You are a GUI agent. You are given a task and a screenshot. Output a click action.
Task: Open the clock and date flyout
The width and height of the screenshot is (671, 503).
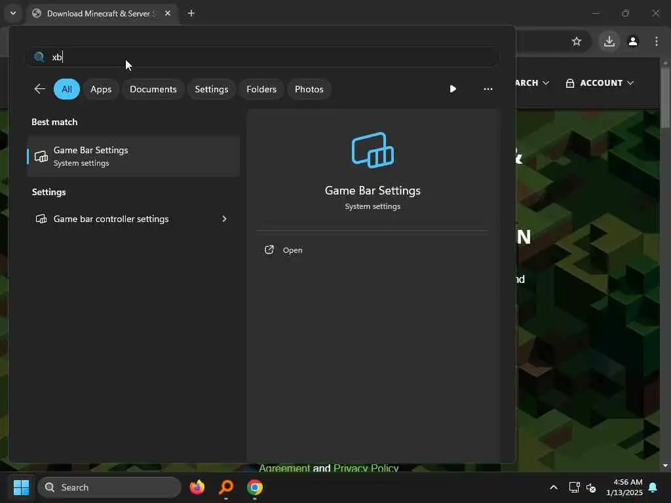[624, 487]
